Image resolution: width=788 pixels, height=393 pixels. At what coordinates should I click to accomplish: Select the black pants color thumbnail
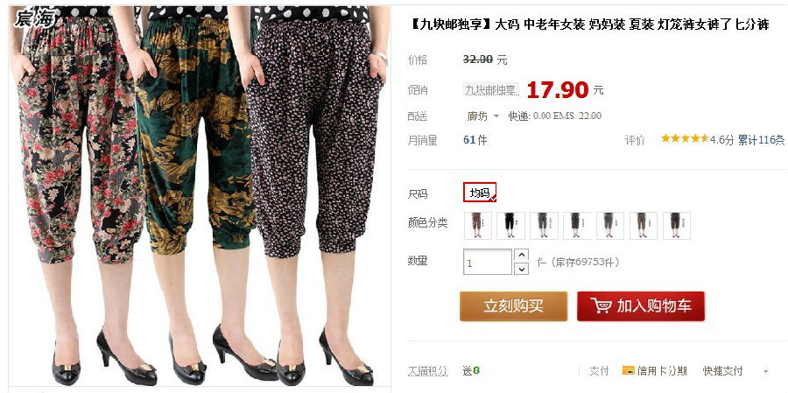coord(510,226)
